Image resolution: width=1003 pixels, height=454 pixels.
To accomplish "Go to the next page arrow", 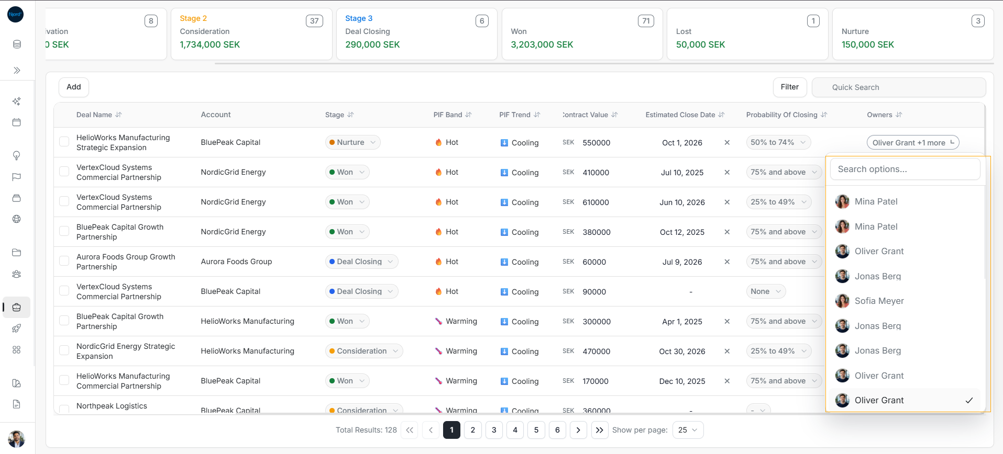I will tap(578, 430).
